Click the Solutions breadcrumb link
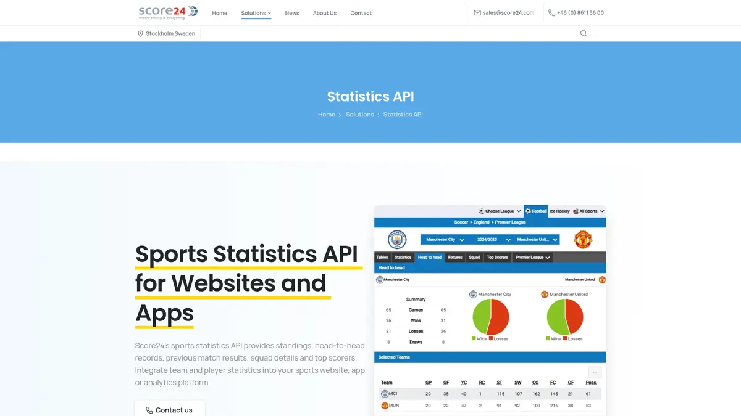 360,115
